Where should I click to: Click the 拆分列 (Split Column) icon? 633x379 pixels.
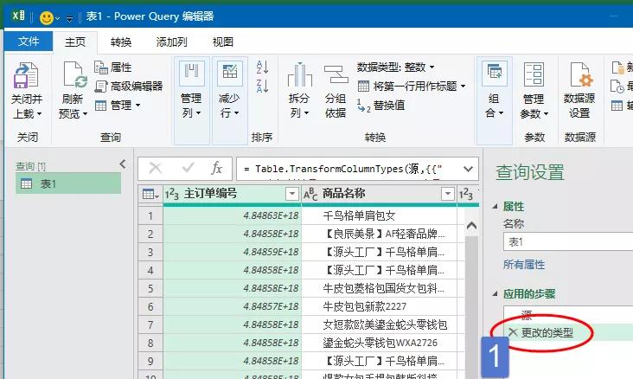(x=299, y=78)
